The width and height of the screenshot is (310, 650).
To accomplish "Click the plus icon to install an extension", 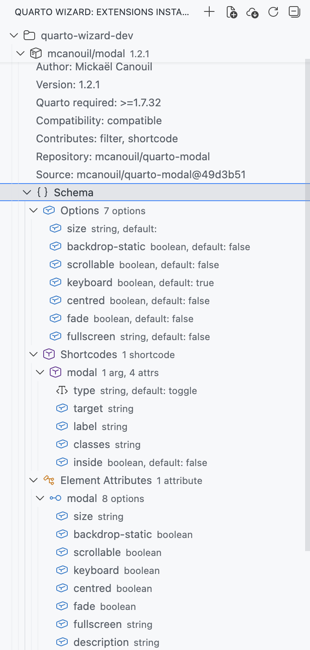I will point(209,12).
